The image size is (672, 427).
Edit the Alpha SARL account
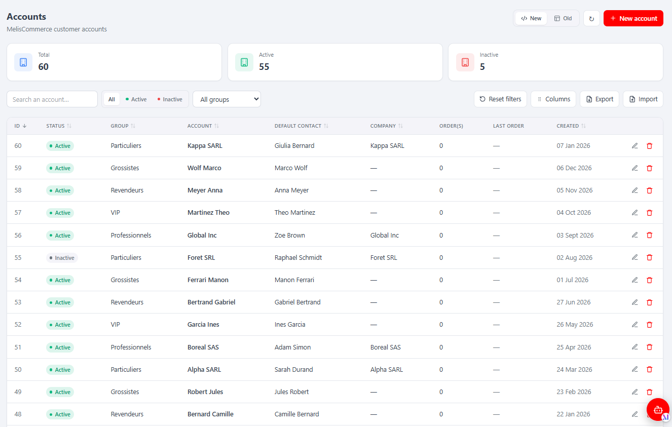[634, 369]
